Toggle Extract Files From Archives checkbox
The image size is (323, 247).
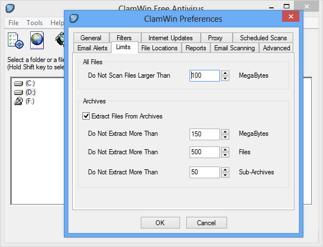(86, 116)
